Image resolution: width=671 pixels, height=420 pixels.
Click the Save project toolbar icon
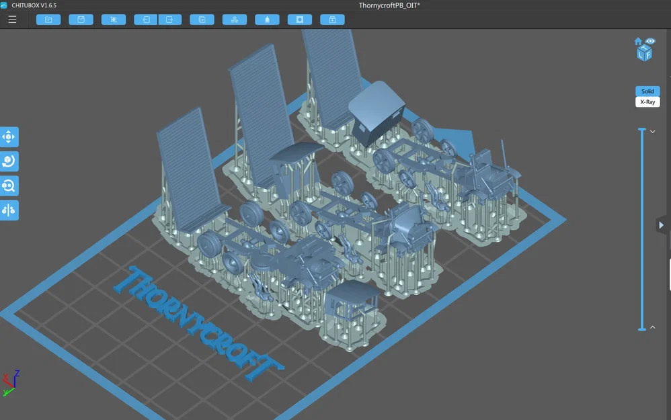pos(81,19)
